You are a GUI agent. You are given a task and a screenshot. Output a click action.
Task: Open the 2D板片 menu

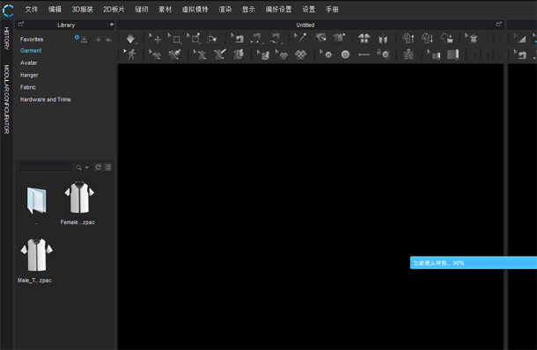point(114,10)
